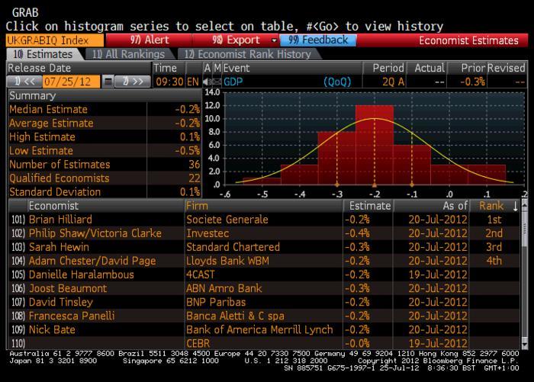Select the histogram bar at -.3

click(337, 159)
